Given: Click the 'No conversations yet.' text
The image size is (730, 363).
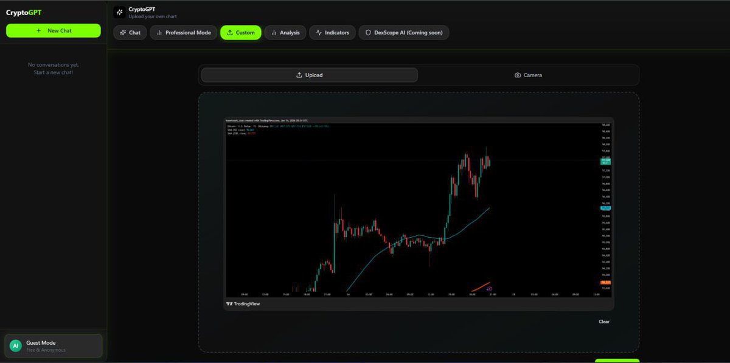Looking at the screenshot, I should tap(54, 64).
